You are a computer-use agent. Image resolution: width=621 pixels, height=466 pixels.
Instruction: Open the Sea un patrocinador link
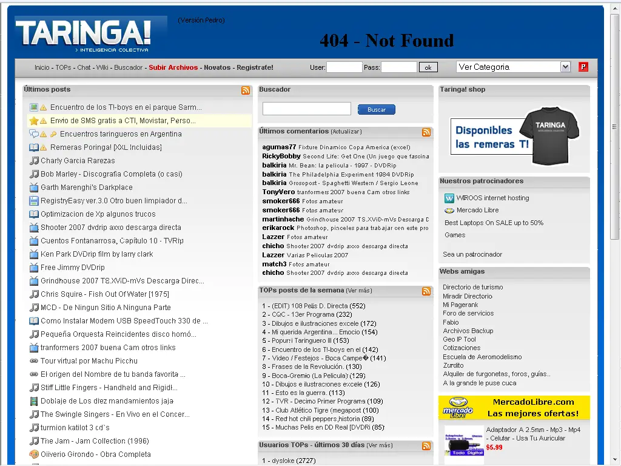(x=472, y=254)
